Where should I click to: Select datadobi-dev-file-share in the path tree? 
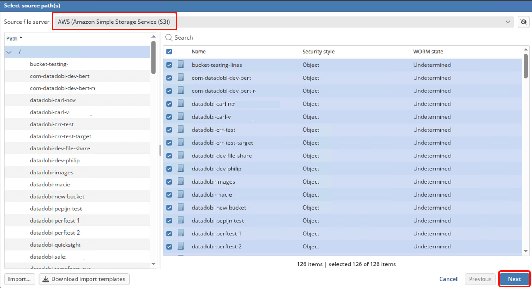[x=60, y=148]
